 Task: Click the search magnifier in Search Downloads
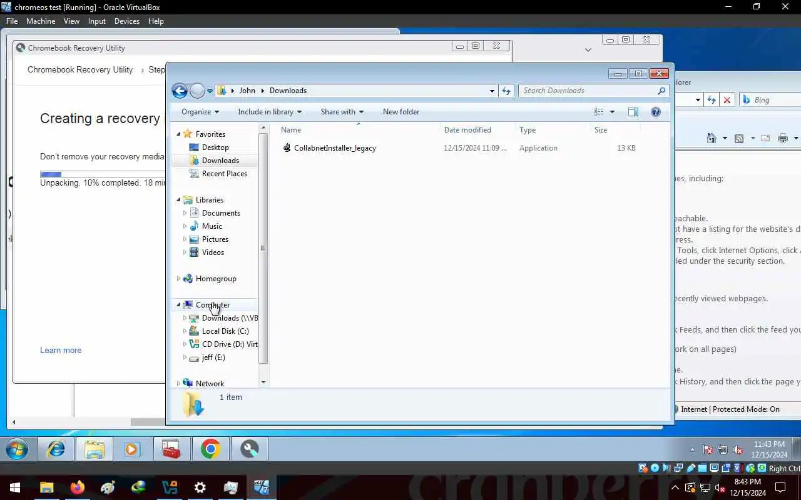661,91
